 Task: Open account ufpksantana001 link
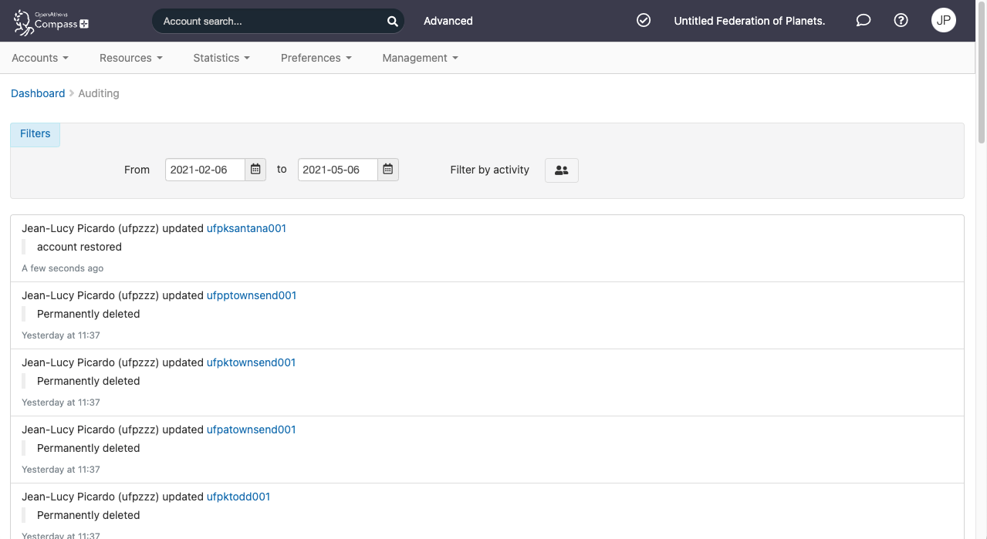point(246,228)
